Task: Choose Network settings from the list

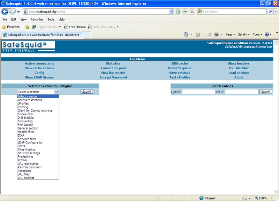Action: pos(38,153)
